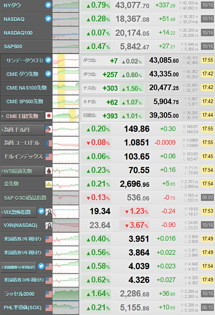Click the 金先物 price 2,696.95
215x315 pixels.
coord(135,184)
